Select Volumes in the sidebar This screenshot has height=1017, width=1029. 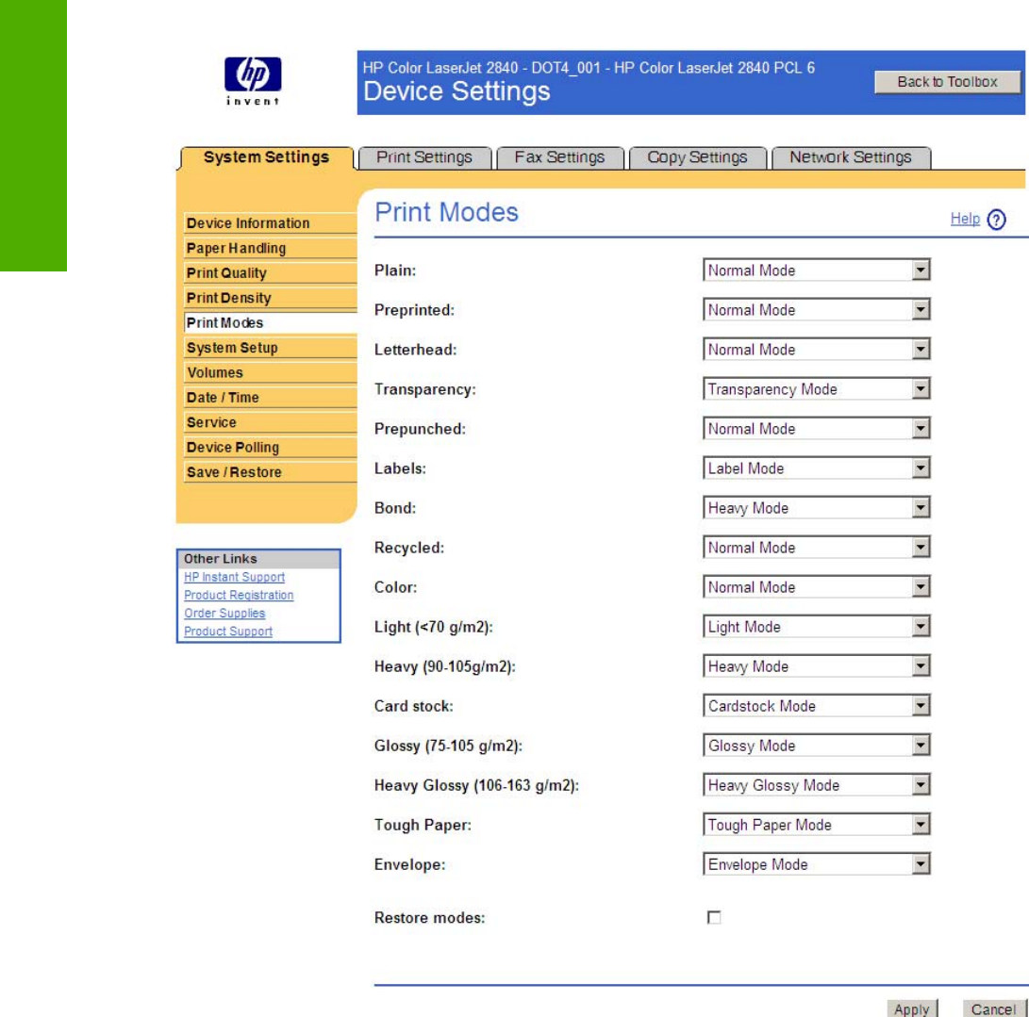click(x=271, y=372)
